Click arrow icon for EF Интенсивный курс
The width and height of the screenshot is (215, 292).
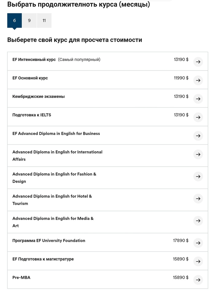point(198,62)
